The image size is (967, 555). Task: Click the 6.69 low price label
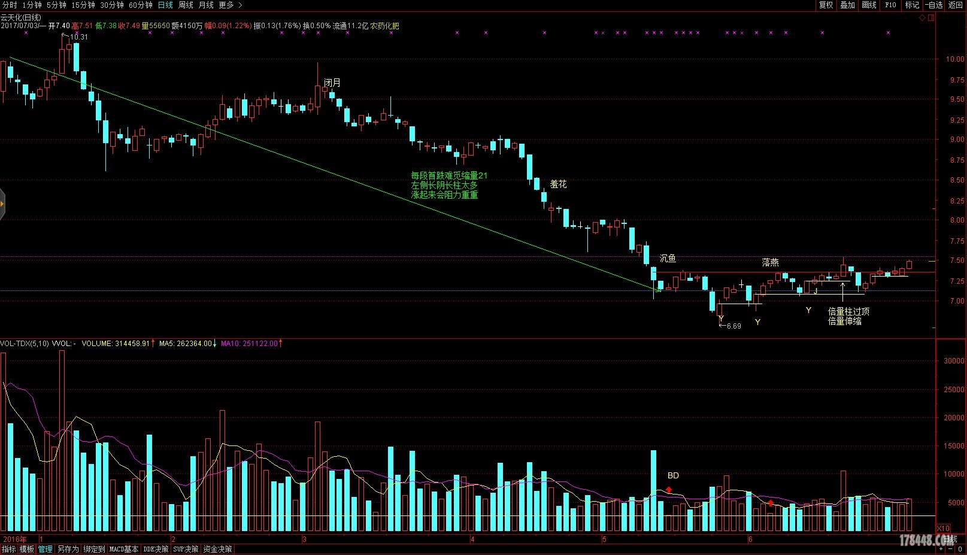click(733, 326)
